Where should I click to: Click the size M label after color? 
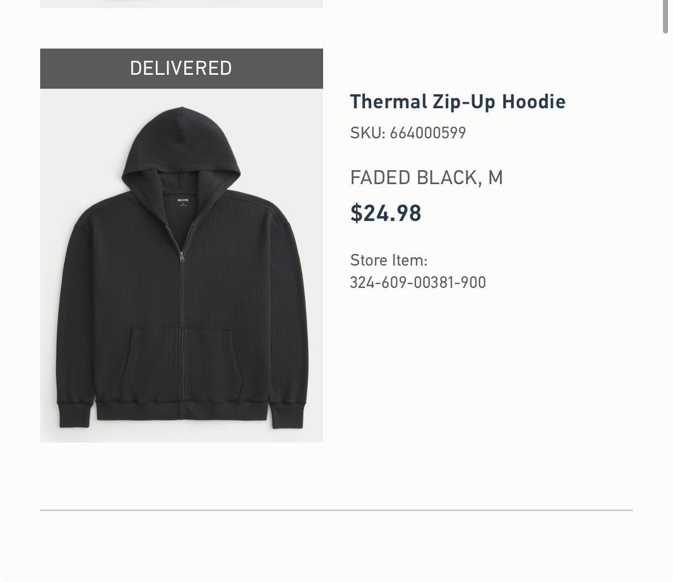tap(496, 177)
